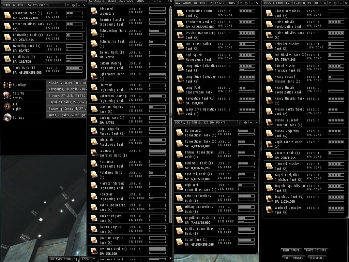The height and width of the screenshot is (262, 349).
Task: Click the Settings icon in character sheet
Action: pyautogui.click(x=7, y=117)
